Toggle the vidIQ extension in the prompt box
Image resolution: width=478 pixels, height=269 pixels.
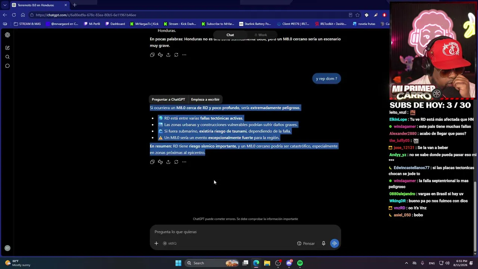[170, 243]
